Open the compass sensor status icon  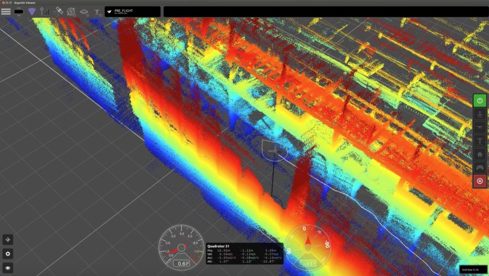click(72, 12)
